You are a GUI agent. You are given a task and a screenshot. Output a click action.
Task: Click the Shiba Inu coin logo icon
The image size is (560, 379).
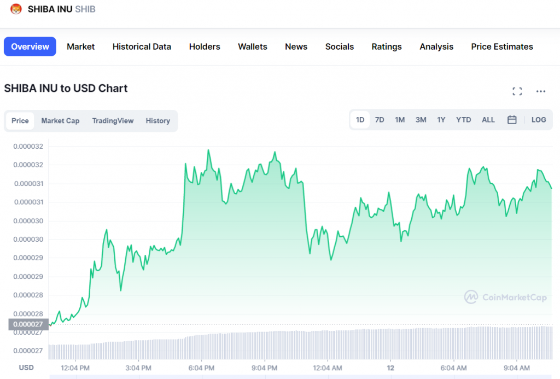click(x=16, y=9)
